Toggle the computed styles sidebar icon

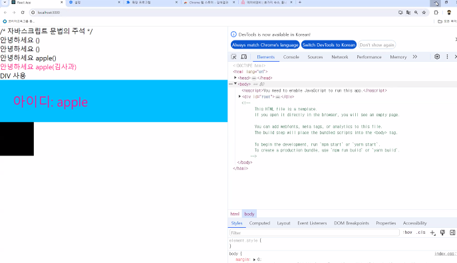[452, 232]
